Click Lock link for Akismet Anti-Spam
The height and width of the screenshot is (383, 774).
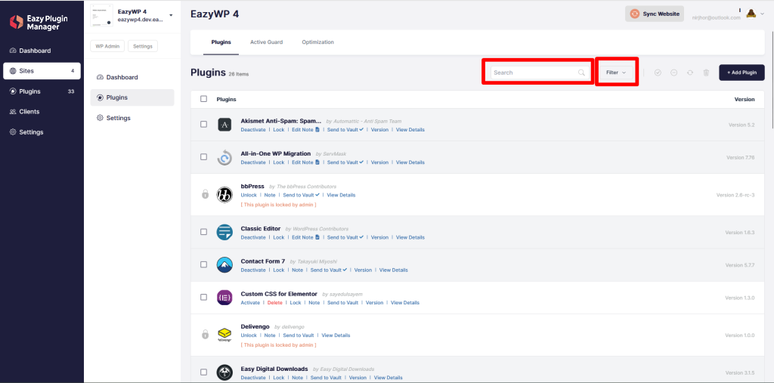click(x=279, y=130)
